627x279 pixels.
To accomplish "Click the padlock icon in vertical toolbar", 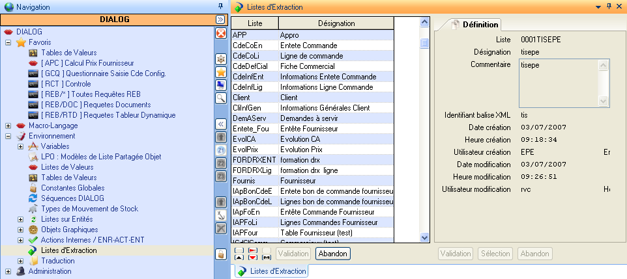I will tap(221, 254).
